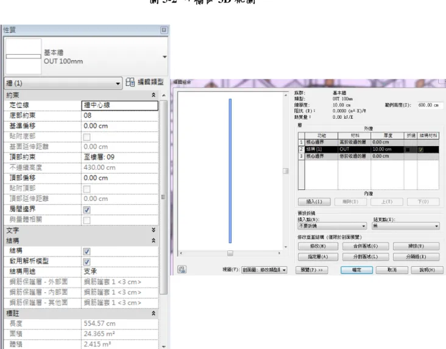The image size is (446, 349).
Task: Select layer row 1 number cell
Action: (x=302, y=142)
